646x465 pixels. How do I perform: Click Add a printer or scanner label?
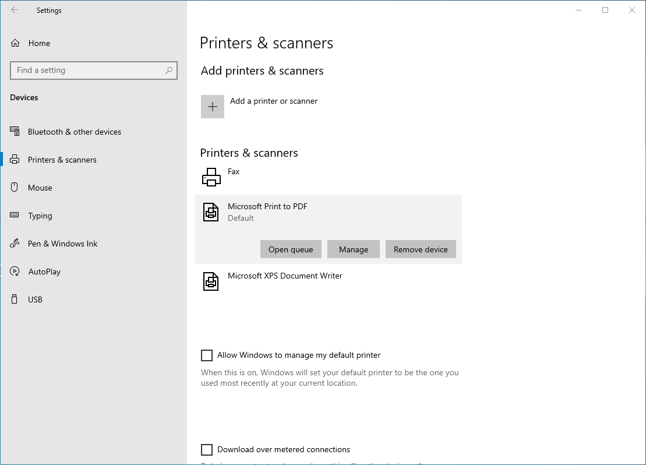point(274,101)
